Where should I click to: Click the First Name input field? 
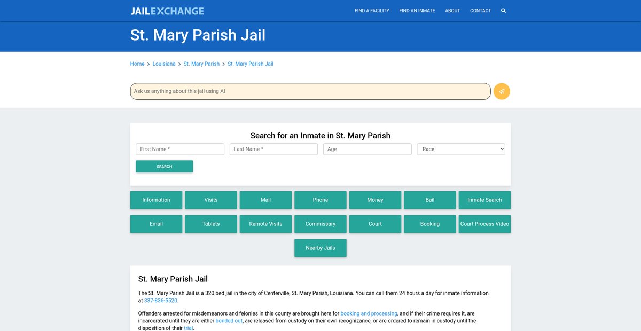pos(180,149)
